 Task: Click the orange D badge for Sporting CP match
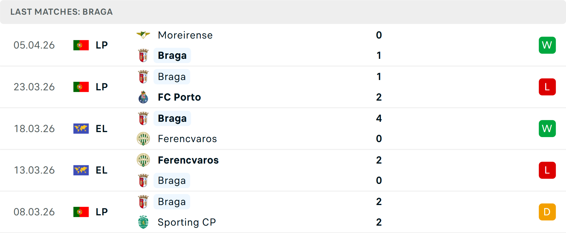click(547, 212)
